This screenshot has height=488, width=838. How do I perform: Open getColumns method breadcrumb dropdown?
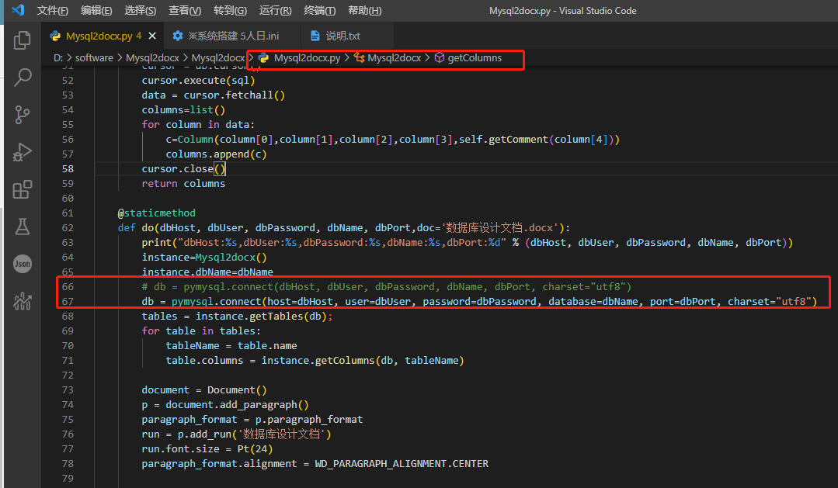[x=475, y=57]
